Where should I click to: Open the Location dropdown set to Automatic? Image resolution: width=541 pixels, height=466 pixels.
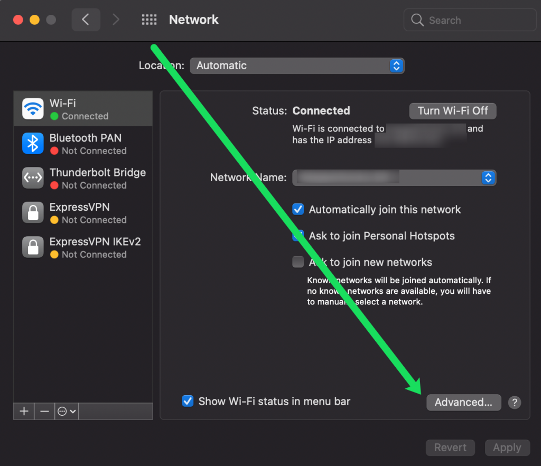coord(297,66)
